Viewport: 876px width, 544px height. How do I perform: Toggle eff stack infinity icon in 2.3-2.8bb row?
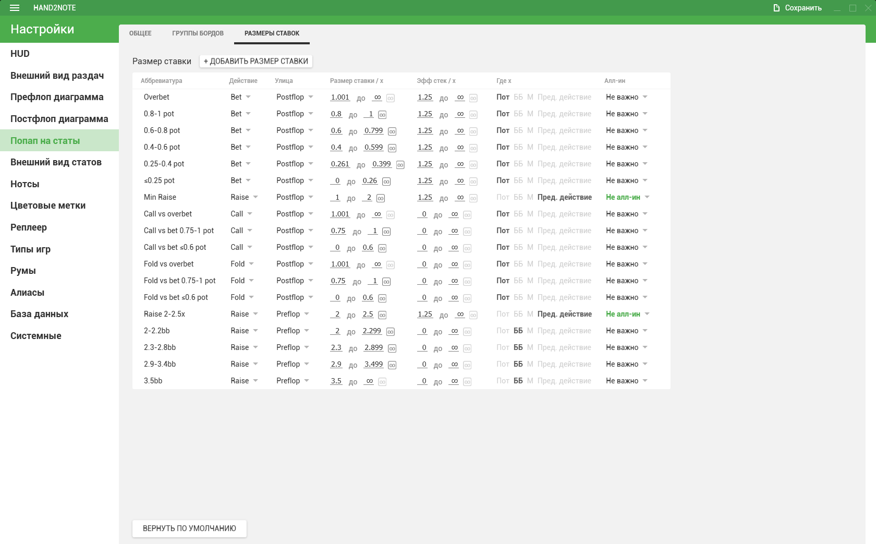[467, 348]
